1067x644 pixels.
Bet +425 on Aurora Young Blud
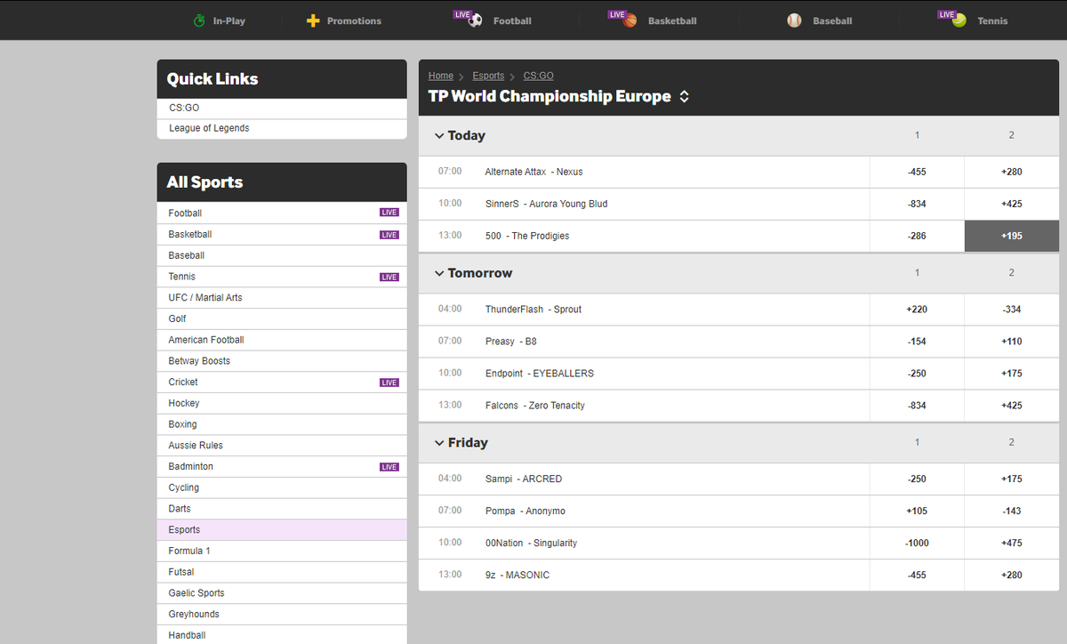click(1011, 204)
